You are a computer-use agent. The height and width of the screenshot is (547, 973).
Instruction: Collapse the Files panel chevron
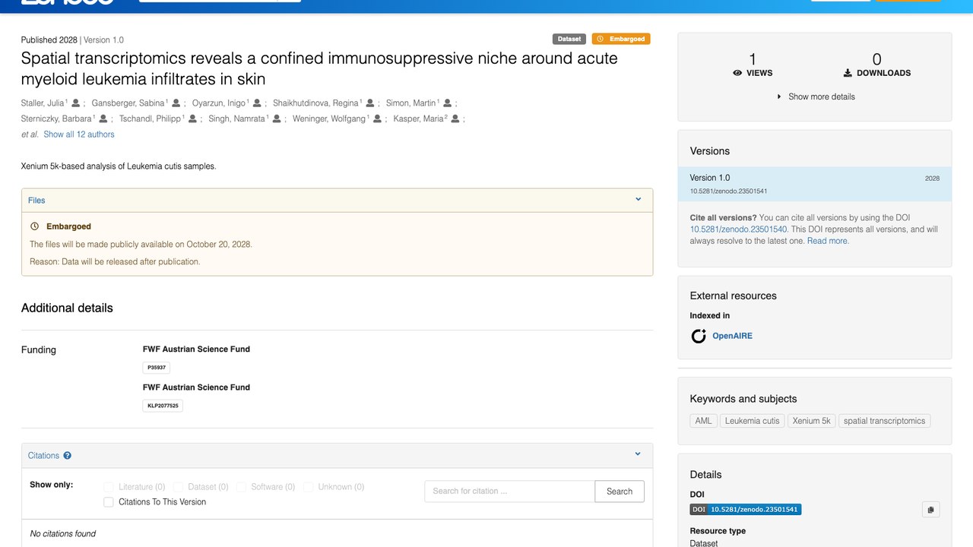639,200
